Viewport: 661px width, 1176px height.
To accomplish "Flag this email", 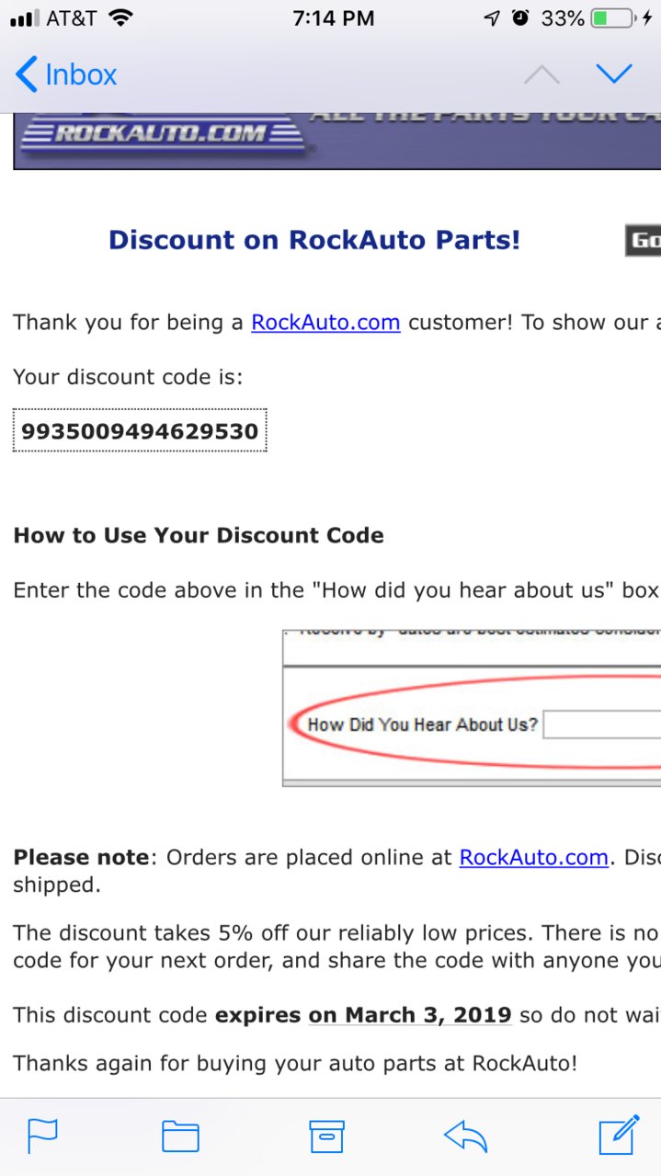I will (x=43, y=1136).
